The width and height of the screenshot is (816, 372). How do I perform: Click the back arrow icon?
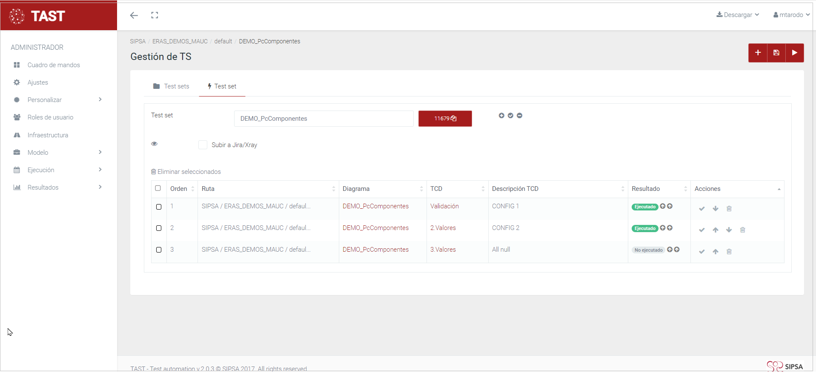point(134,15)
